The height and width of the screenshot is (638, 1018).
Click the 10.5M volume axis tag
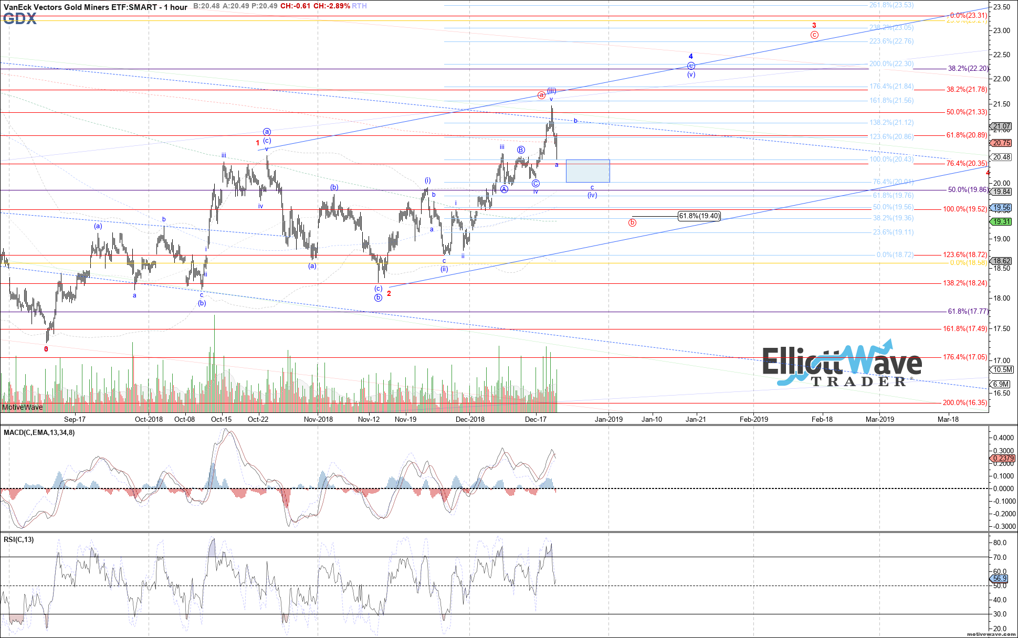[x=1002, y=369]
